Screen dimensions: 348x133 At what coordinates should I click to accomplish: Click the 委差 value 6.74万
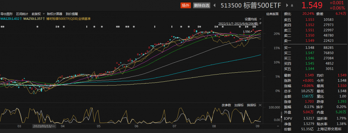(341, 14)
